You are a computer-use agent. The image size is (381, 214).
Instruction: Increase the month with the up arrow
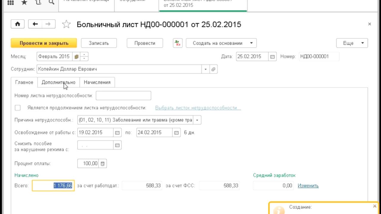click(84, 54)
